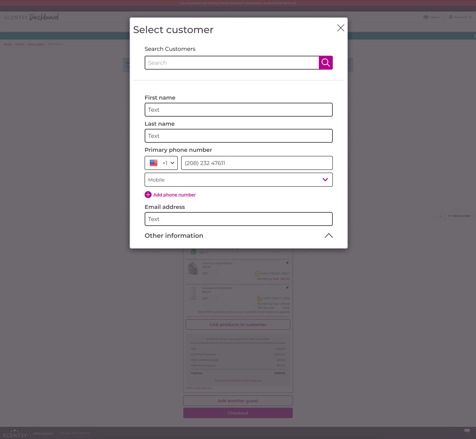476x439 pixels.
Task: Go to Home breadcrumb
Action: click(x=8, y=44)
